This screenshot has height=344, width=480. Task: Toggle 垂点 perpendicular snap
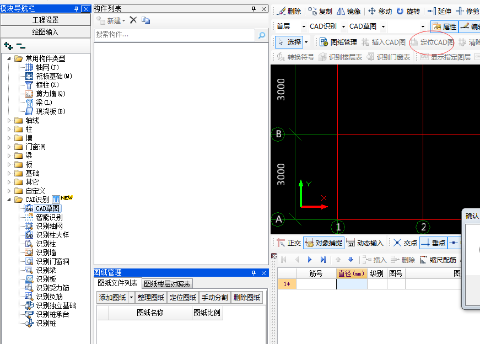[433, 243]
